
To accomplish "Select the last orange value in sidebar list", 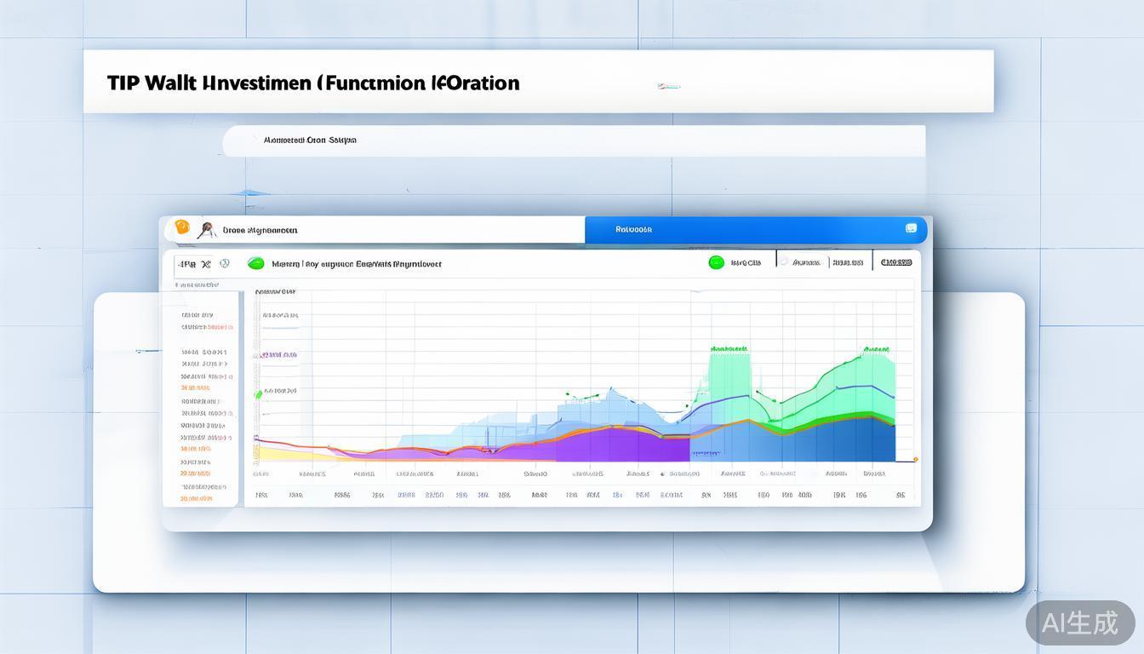I will [197, 498].
